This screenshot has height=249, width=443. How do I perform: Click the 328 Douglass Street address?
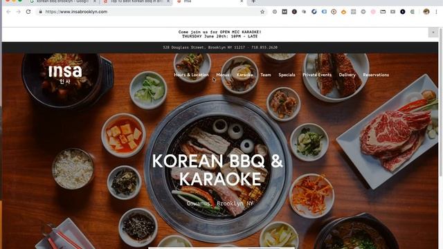coord(204,48)
